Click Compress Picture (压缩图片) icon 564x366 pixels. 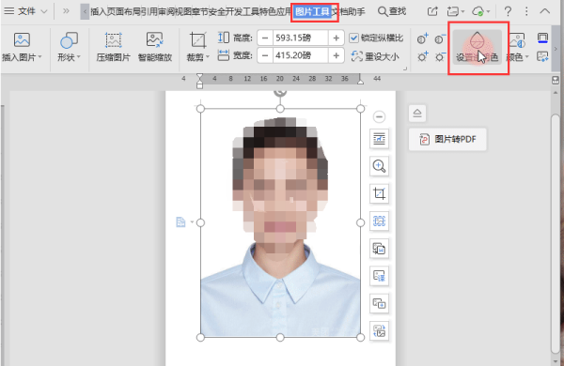(114, 39)
